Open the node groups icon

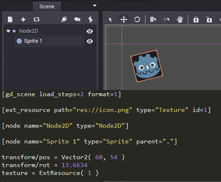pyautogui.click(x=77, y=19)
